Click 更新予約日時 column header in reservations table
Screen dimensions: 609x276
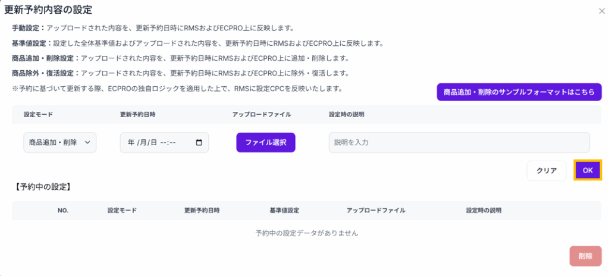[202, 211]
